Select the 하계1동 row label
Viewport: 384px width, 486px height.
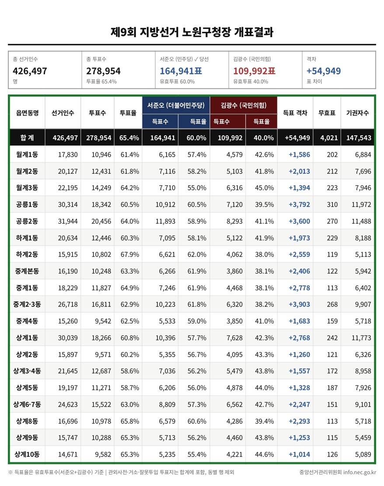(27, 238)
